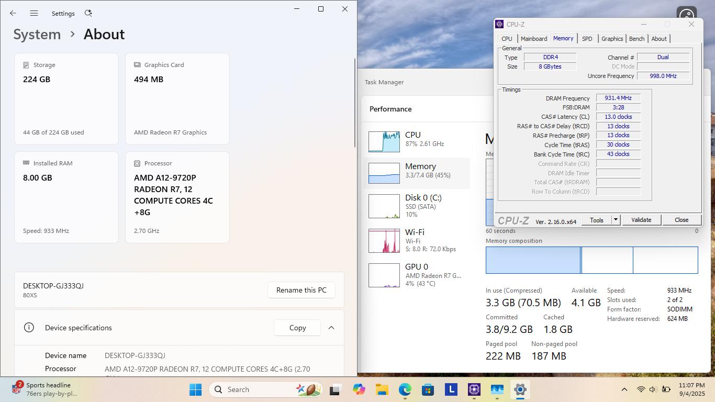Switch to CPU-Z from the taskbar

pos(474,389)
